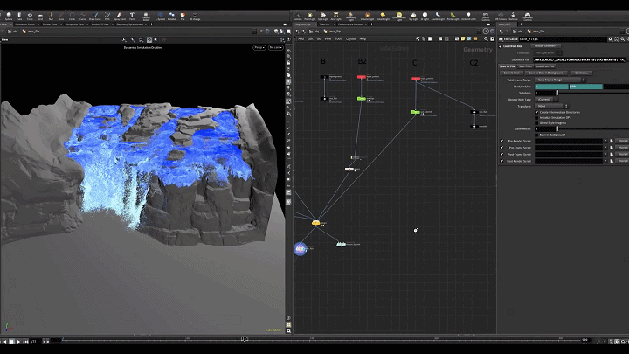Screen dimensions: 629x354
Task: Open the Layout menu in network editor
Action: pos(350,38)
